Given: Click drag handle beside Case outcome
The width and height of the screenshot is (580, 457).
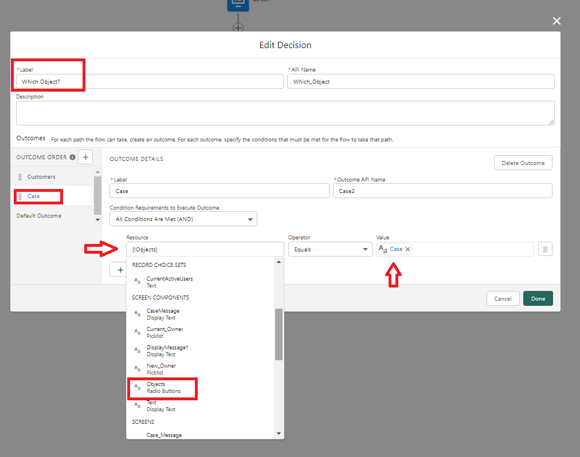Looking at the screenshot, I should 20,196.
